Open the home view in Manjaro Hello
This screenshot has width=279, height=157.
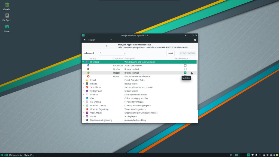point(84,40)
